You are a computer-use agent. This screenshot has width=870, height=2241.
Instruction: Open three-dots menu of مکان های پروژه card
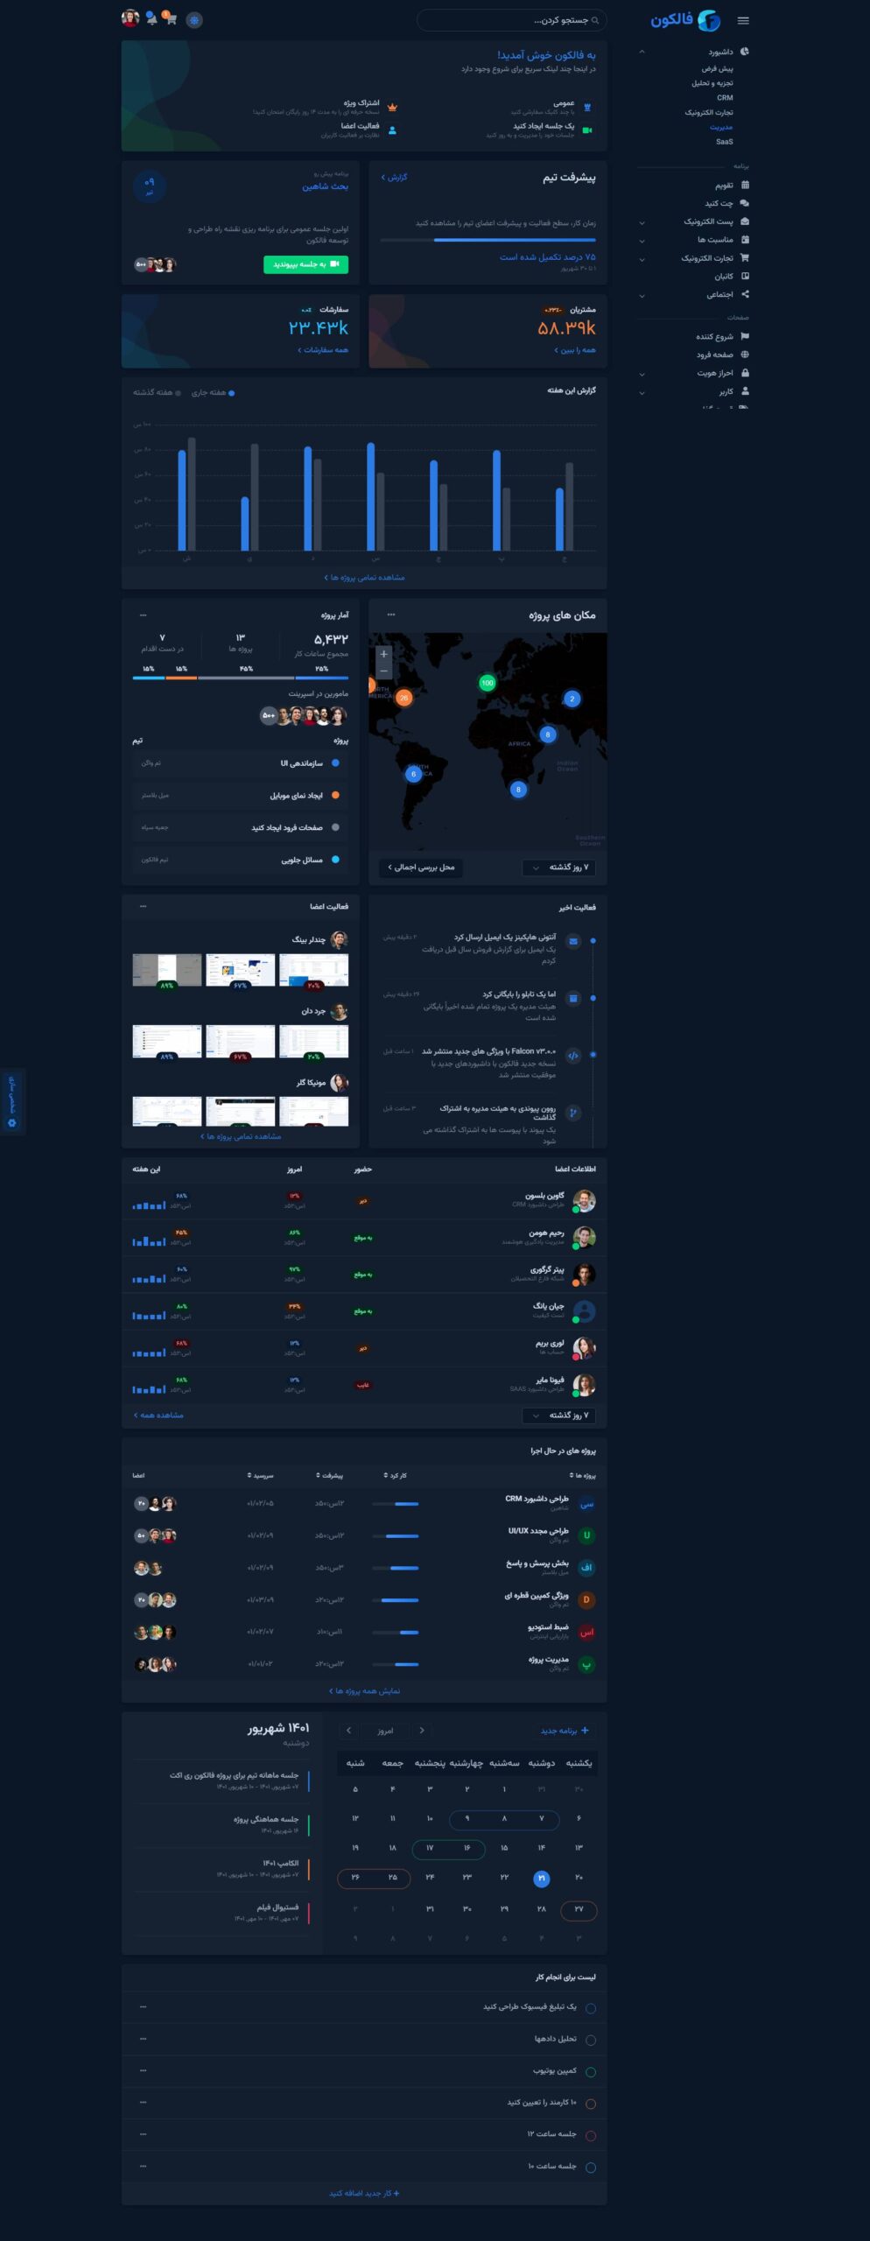pyautogui.click(x=391, y=615)
